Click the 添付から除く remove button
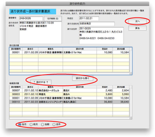Screen dimensions: 155x137 click(x=83, y=78)
